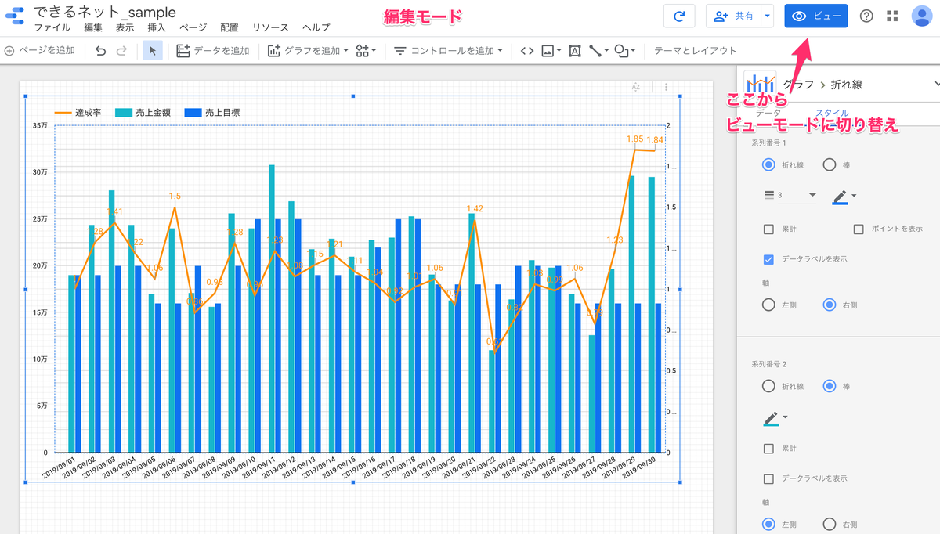Viewport: 940px width, 534px height.
Task: Open series 1 line color picker
Action: click(844, 196)
